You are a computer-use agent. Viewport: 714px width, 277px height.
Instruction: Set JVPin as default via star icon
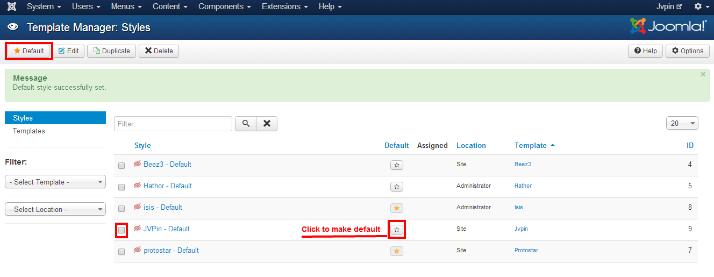coord(397,230)
